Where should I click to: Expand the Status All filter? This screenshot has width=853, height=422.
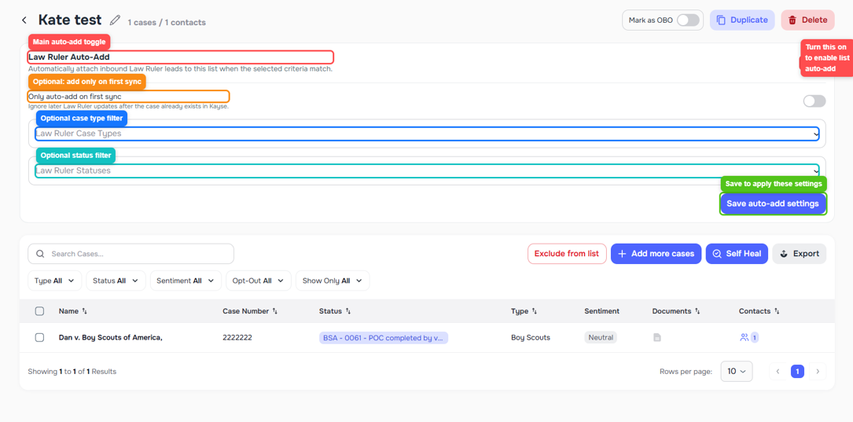[x=116, y=281]
